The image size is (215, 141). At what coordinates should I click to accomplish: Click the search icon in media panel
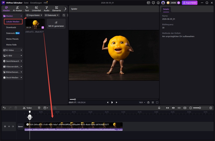pos(64,15)
